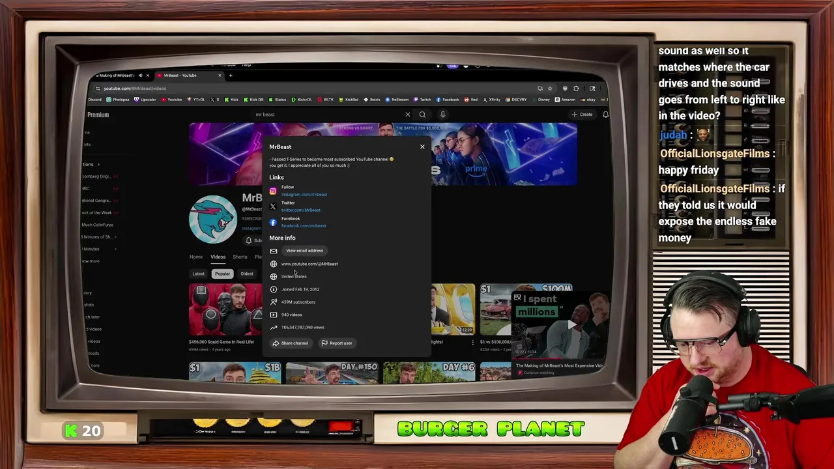Open the Kick bookmark
Screen dimensions: 834x469
click(231, 100)
